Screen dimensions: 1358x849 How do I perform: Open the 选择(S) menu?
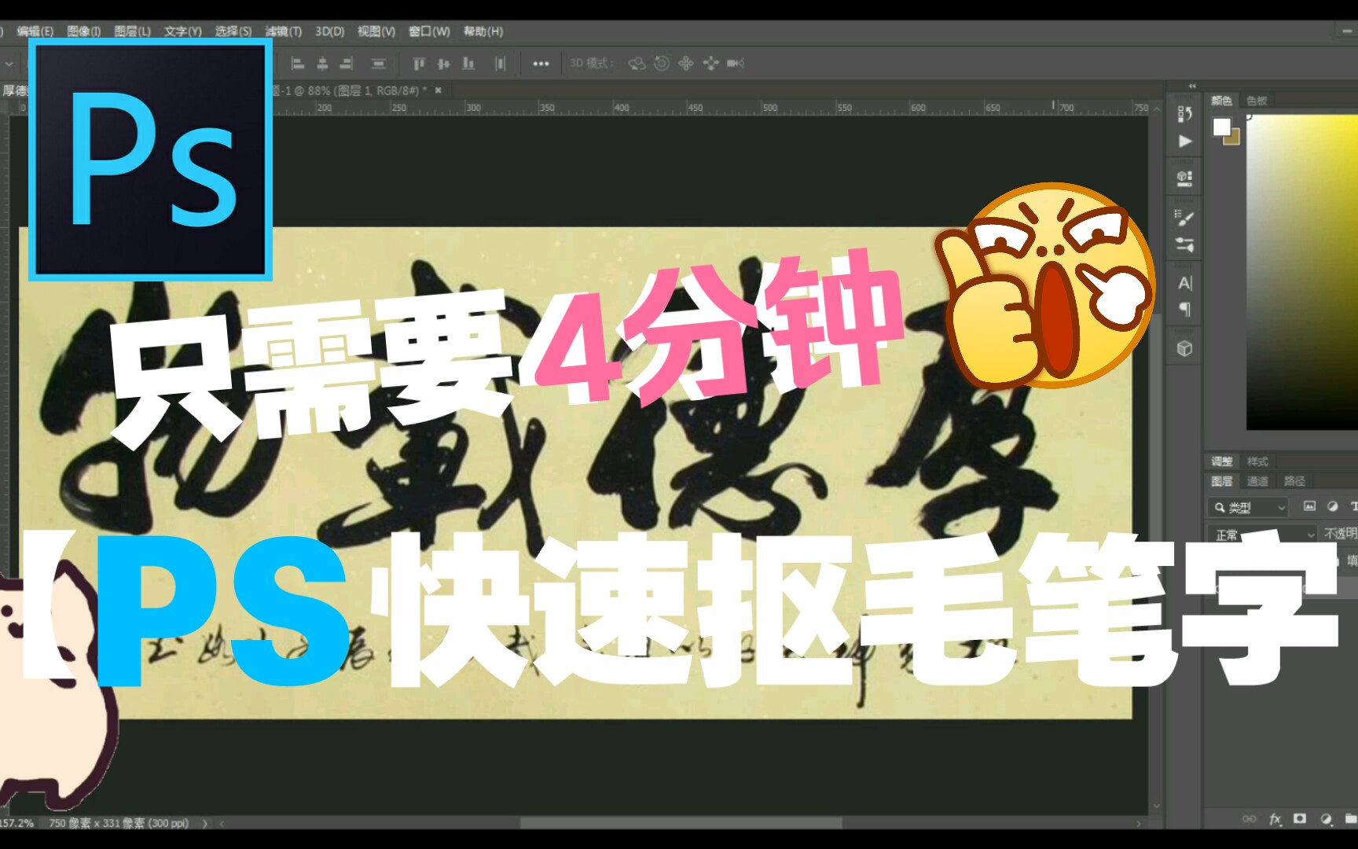point(233,31)
